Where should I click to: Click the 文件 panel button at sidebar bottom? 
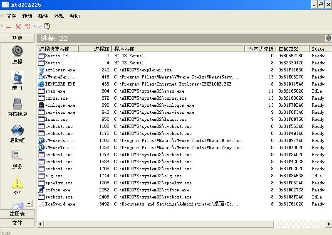tap(17, 223)
